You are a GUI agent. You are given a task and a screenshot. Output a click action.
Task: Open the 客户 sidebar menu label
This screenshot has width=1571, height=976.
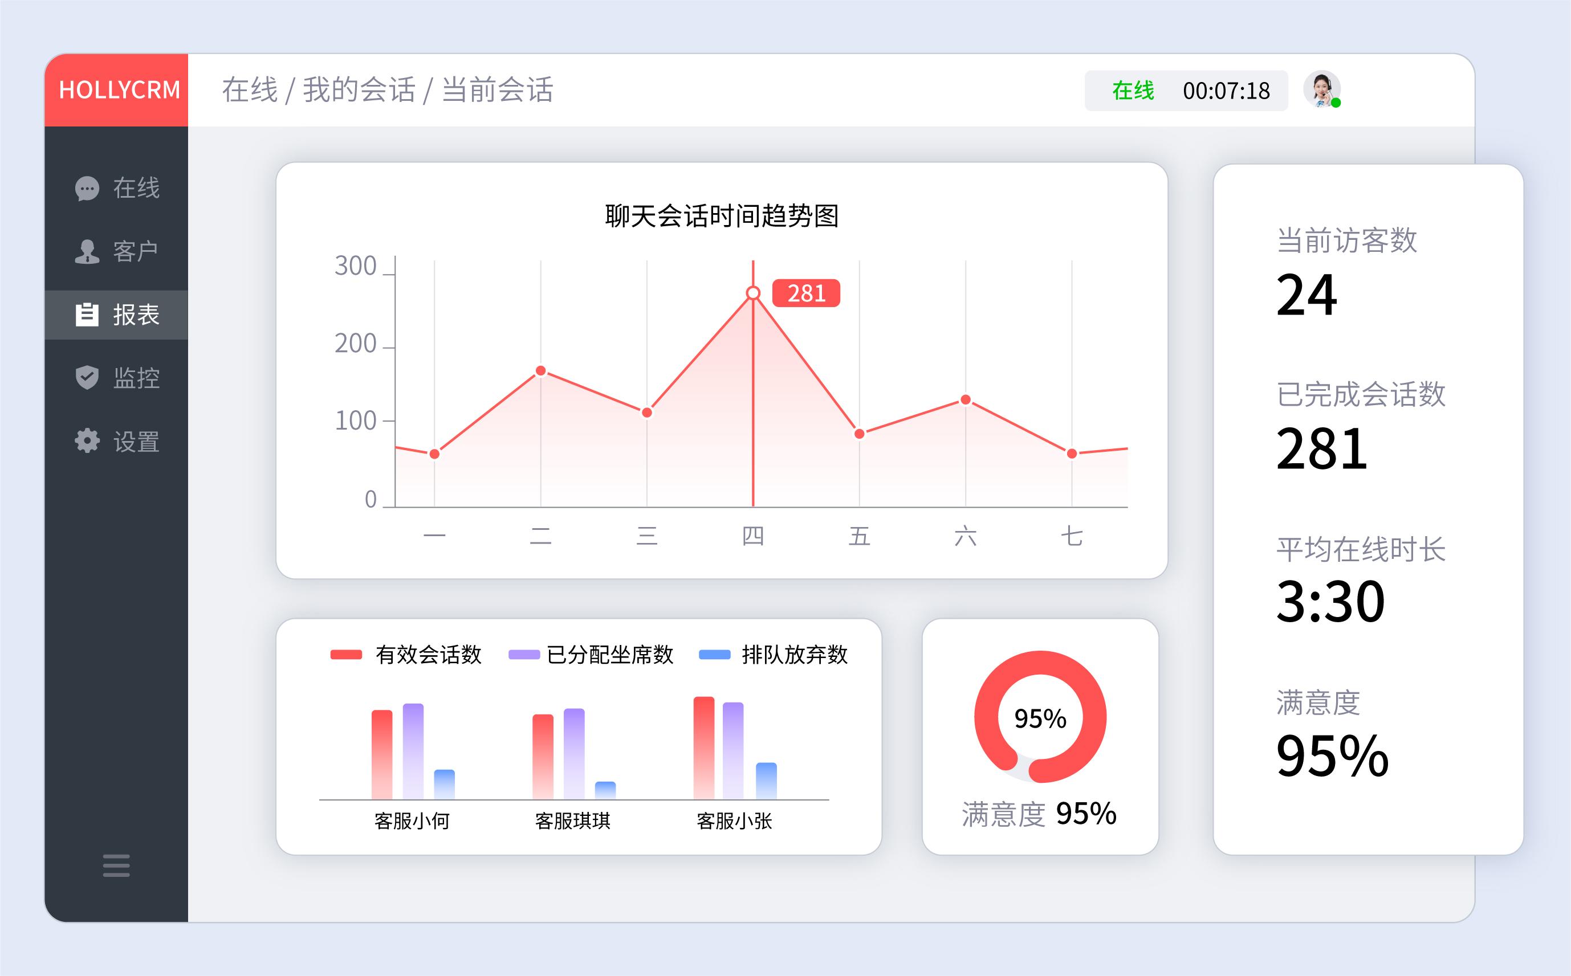pos(136,252)
